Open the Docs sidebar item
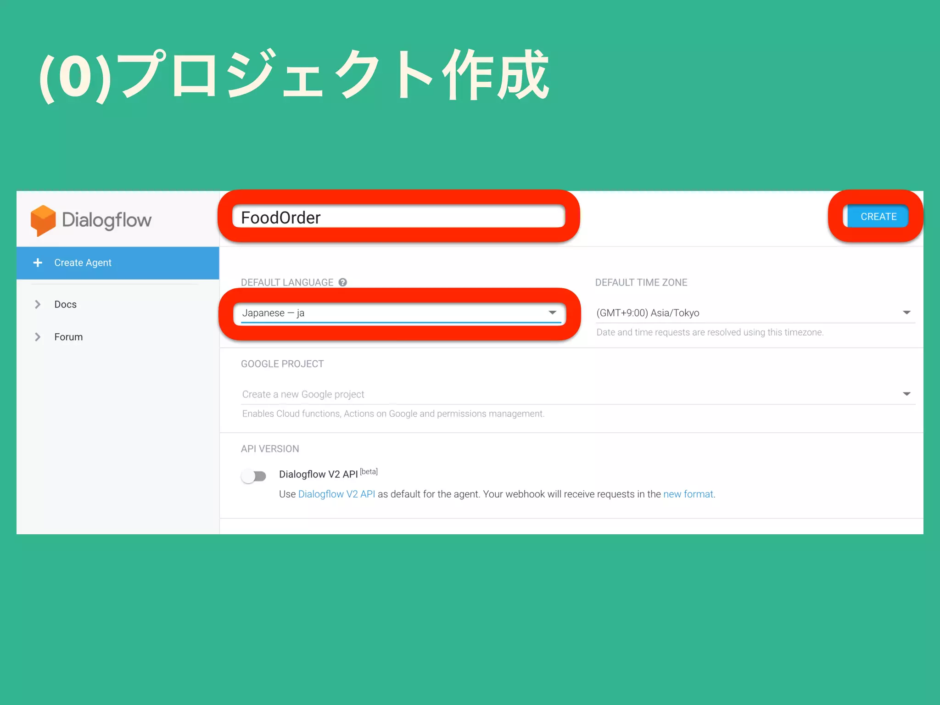This screenshot has height=705, width=940. tap(66, 304)
